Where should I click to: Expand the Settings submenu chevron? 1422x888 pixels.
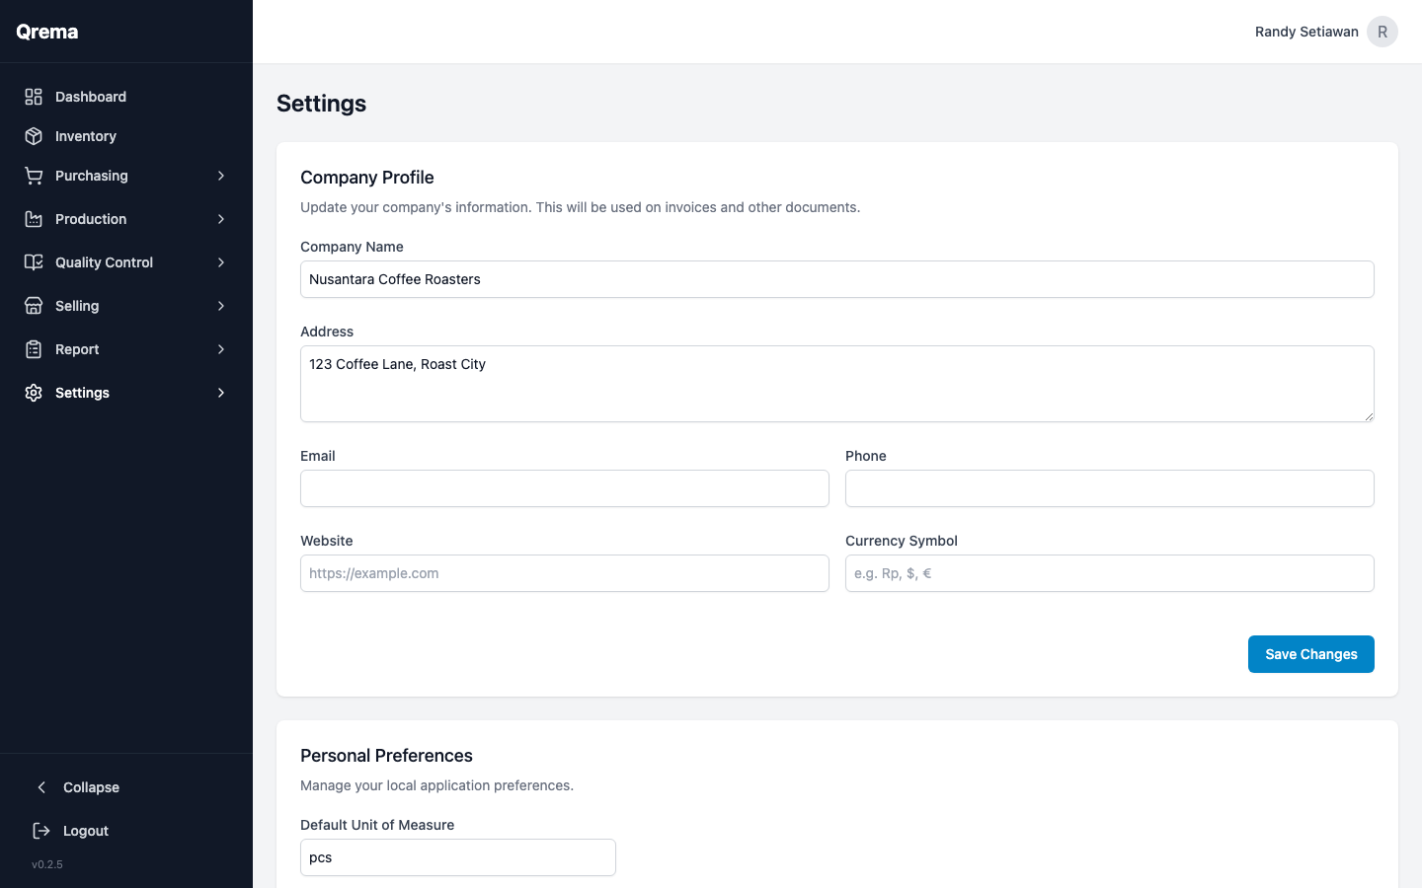220,393
